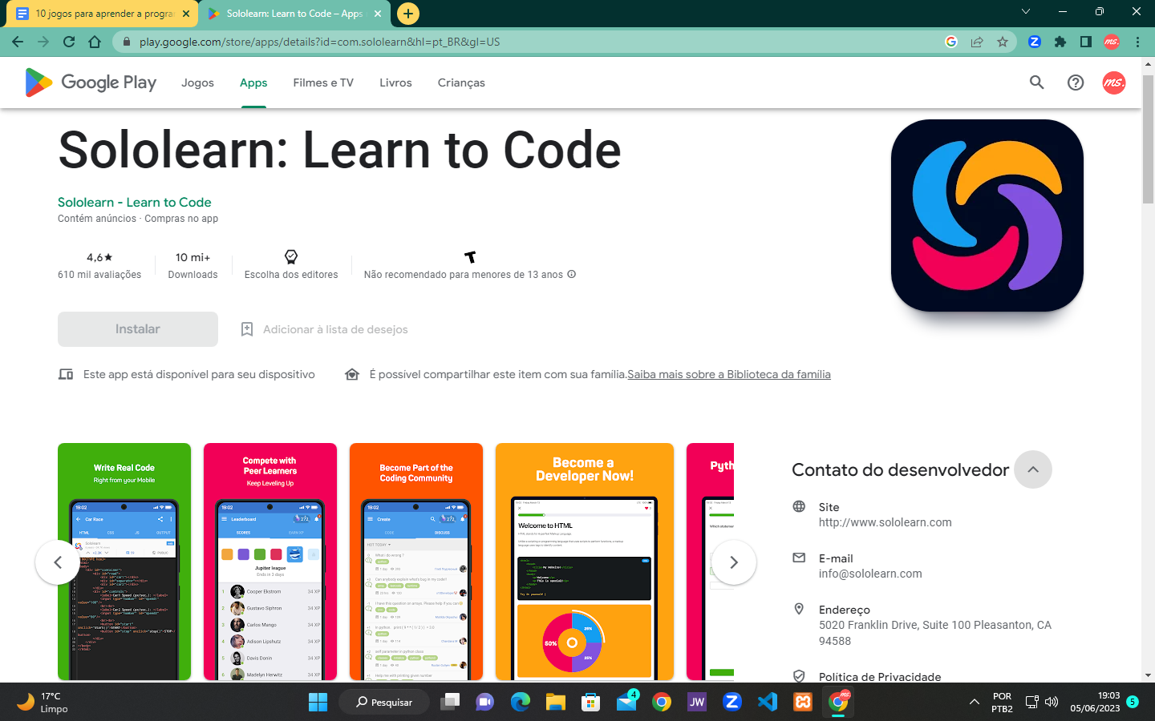Open the Become a Developer Now screenshot
This screenshot has height=721, width=1155.
tap(585, 562)
